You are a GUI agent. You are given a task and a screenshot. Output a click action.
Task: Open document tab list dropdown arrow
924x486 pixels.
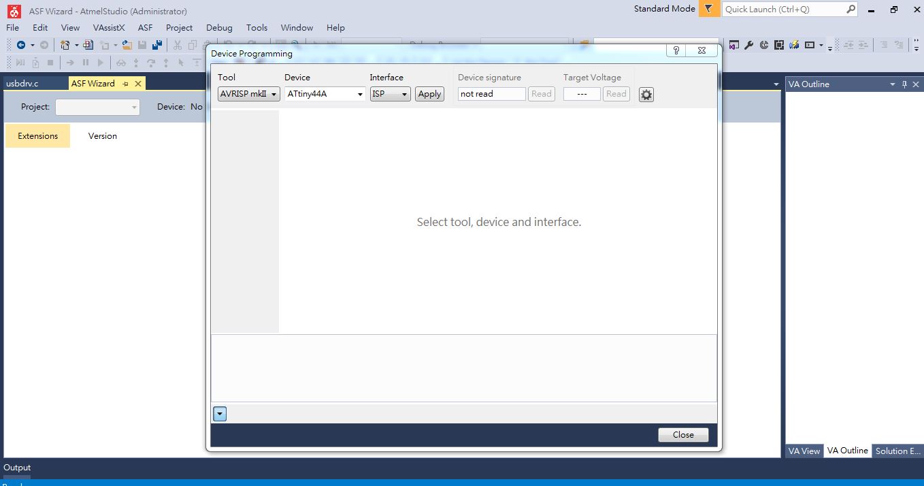tap(776, 84)
